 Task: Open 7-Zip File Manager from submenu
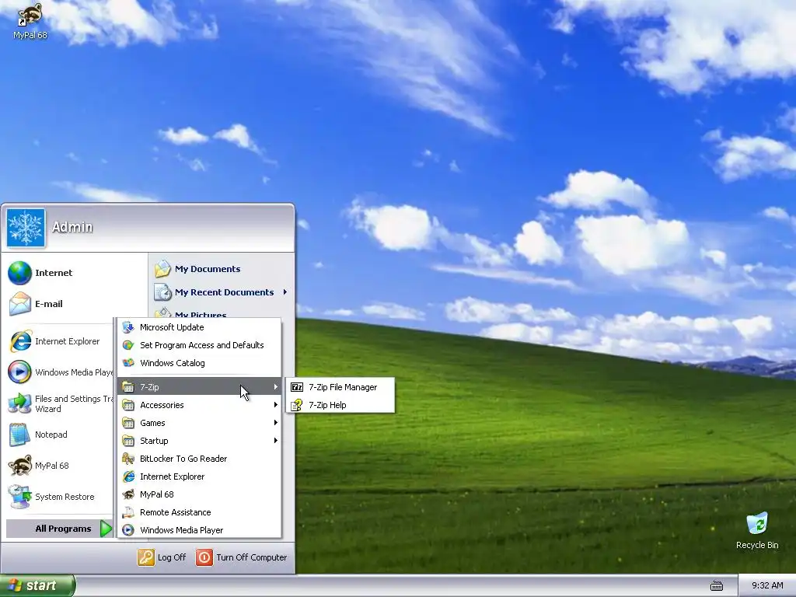coord(340,387)
